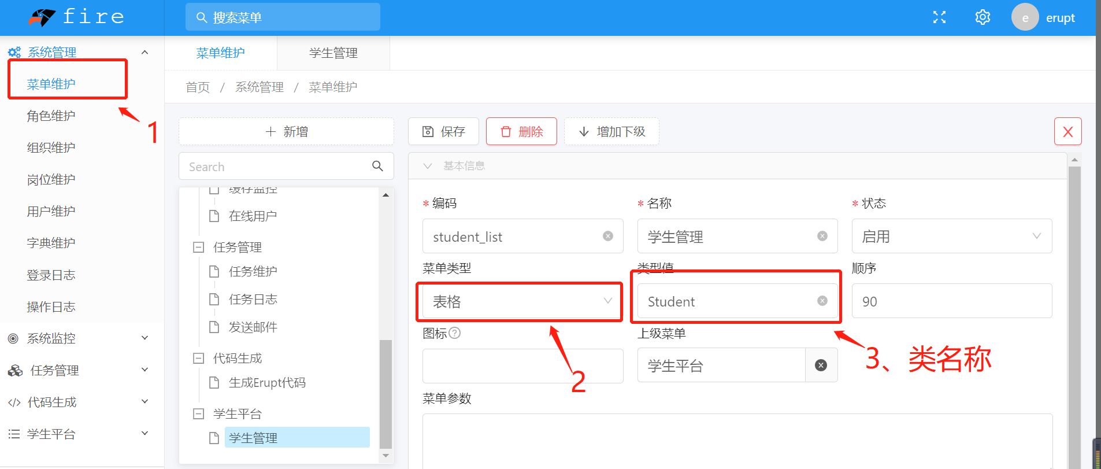Image resolution: width=1101 pixels, height=469 pixels.
Task: Expand the 代码生成 sidebar group
Action: coord(144,401)
